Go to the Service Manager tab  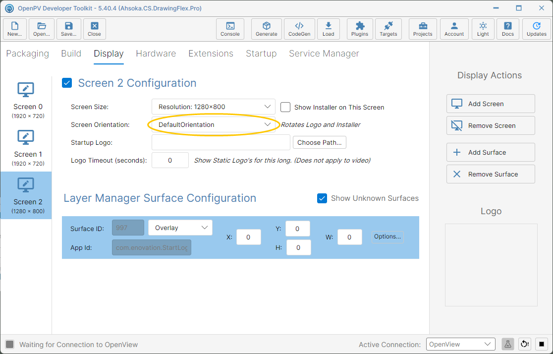[x=324, y=54]
